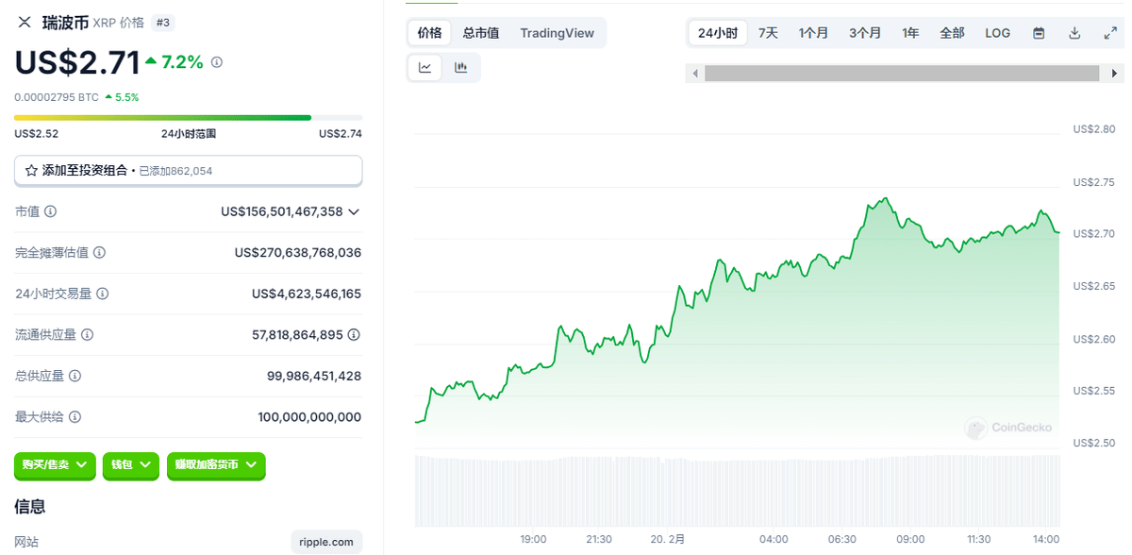Click the 24小时范围 price range bar

click(188, 118)
